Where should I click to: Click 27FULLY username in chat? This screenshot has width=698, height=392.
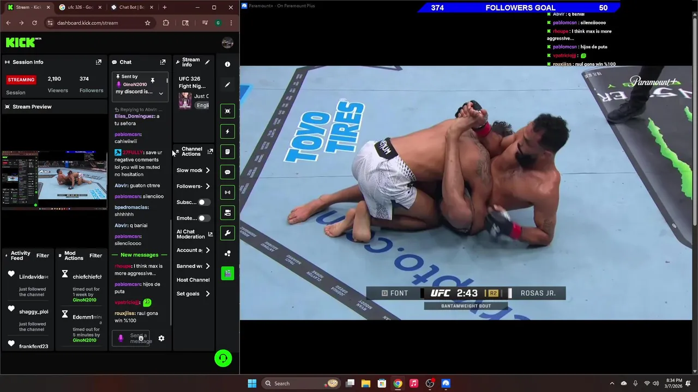point(133,152)
